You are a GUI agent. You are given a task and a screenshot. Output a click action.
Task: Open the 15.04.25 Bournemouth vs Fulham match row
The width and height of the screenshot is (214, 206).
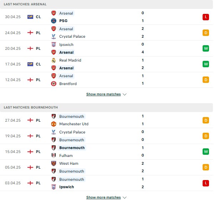(x=106, y=152)
